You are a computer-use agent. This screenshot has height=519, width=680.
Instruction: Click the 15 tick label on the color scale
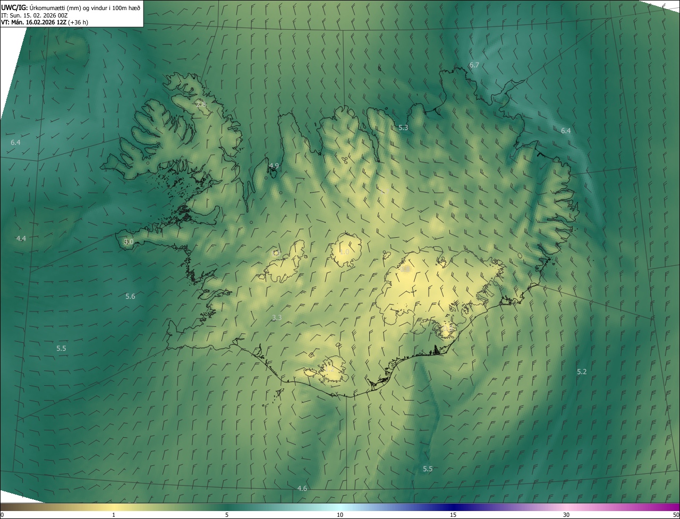coord(453,515)
